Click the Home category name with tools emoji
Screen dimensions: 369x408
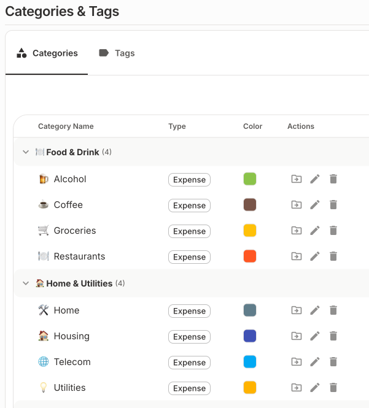[66, 310]
